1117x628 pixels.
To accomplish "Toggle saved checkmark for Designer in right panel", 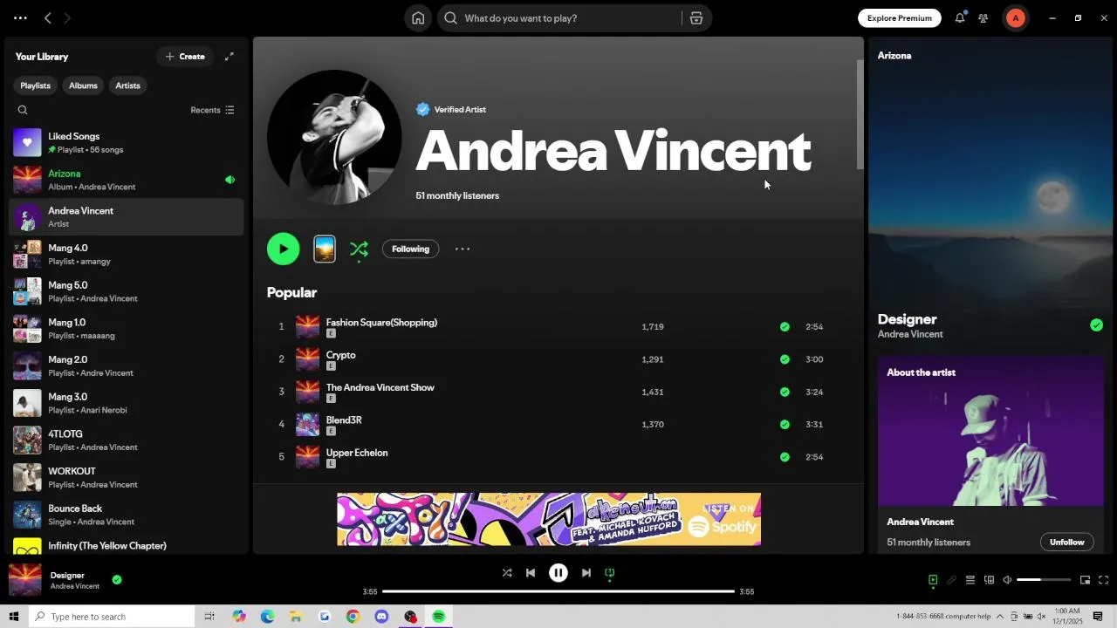I will pos(1096,325).
